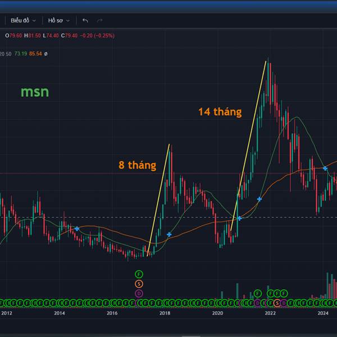The height and width of the screenshot is (337, 337).
Task: Click the green E marker stacked above 2017
Action: click(139, 274)
